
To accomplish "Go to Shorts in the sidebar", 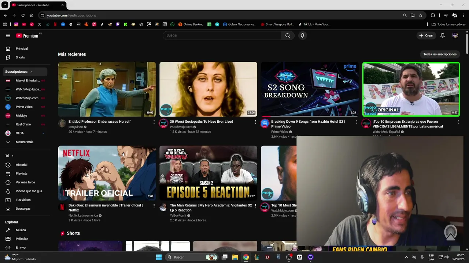I will tap(25, 57).
